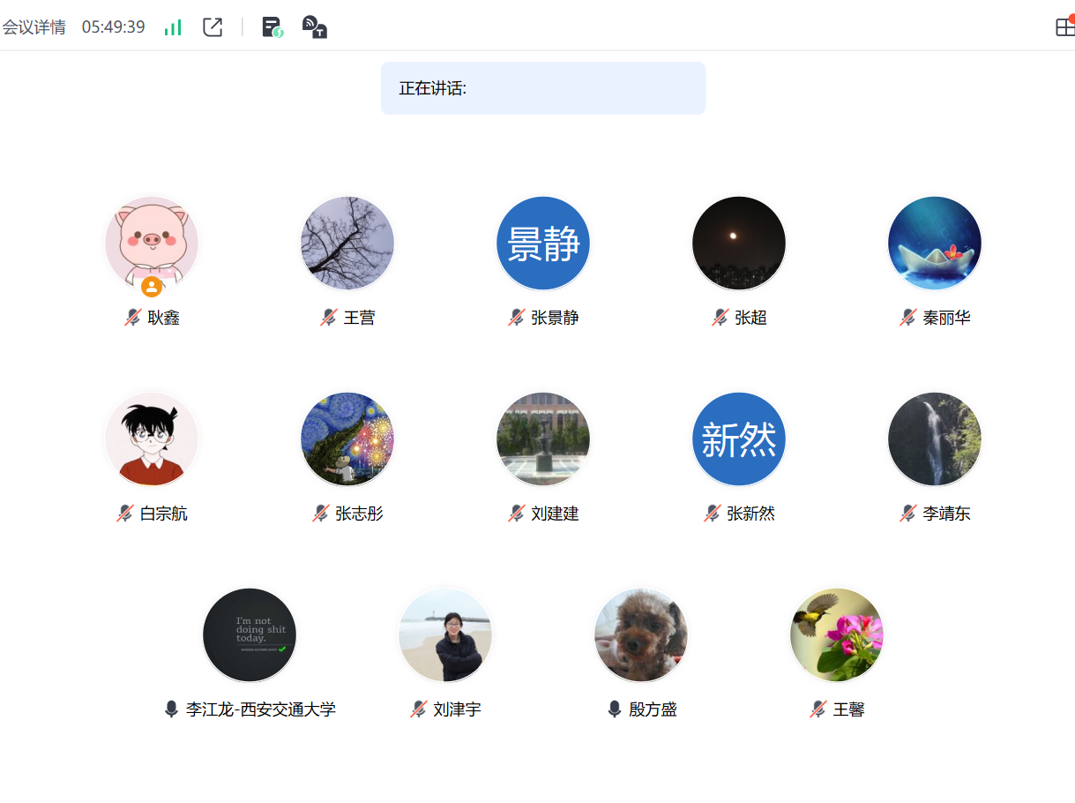This screenshot has height=803, width=1075.
Task: Click the participant name 李靖东
Action: 946,514
